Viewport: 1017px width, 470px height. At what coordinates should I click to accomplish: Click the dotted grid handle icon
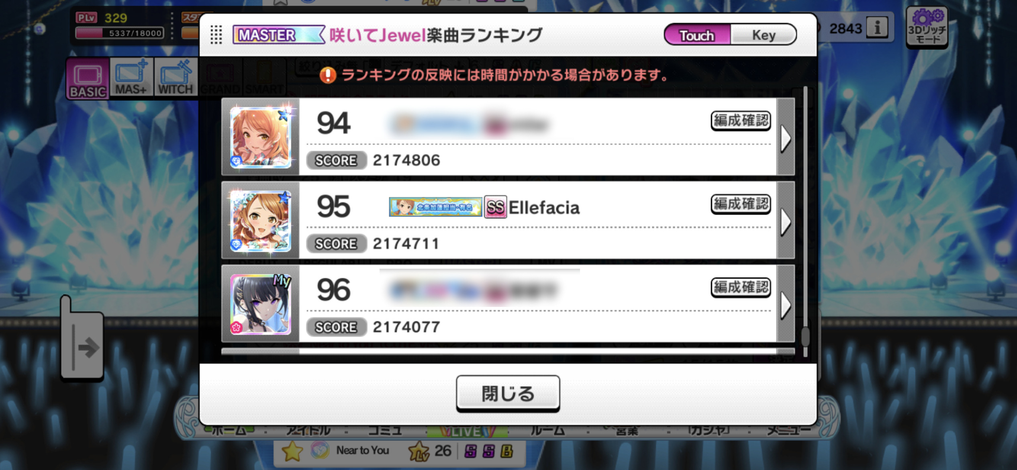pos(216,35)
